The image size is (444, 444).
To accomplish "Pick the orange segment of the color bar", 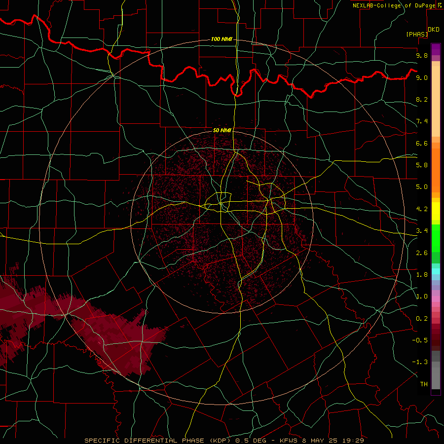I will 436,170.
